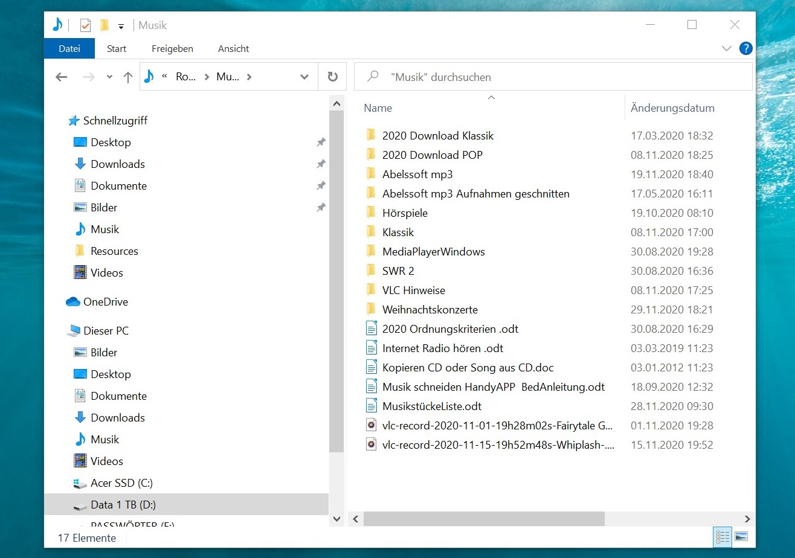Switch to the Ansicht ribbon tab
Viewport: 795px width, 558px height.
click(234, 49)
